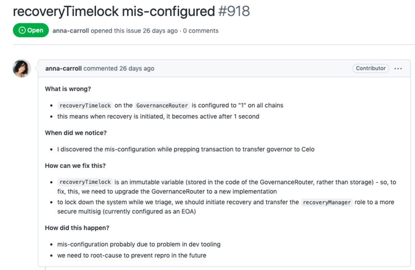Click the "What is wrong?" heading

69,89
